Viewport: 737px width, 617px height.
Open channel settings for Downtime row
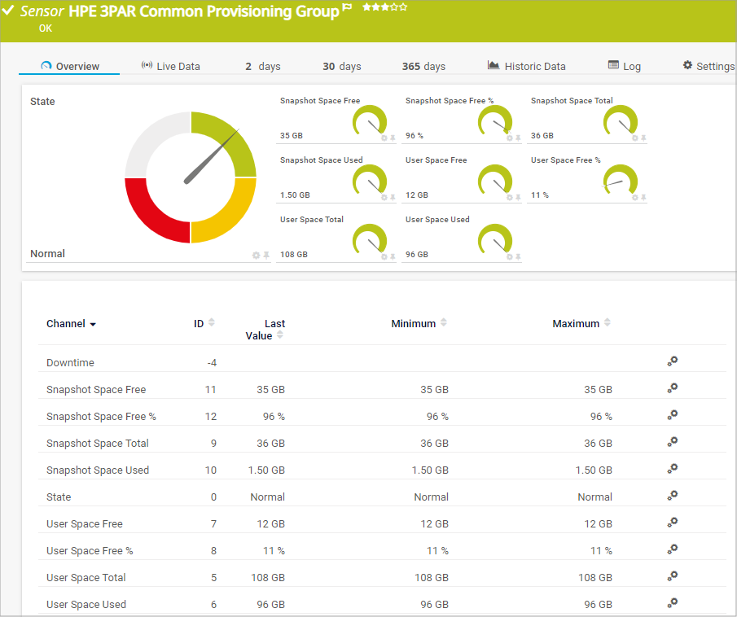tap(672, 362)
